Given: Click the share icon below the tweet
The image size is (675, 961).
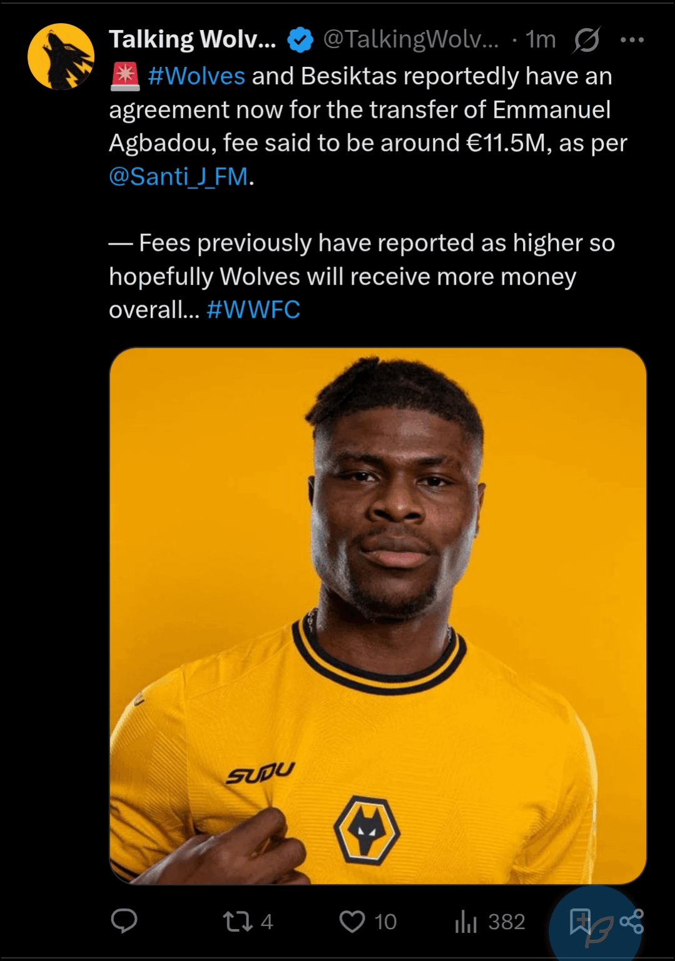Looking at the screenshot, I should click(x=634, y=921).
